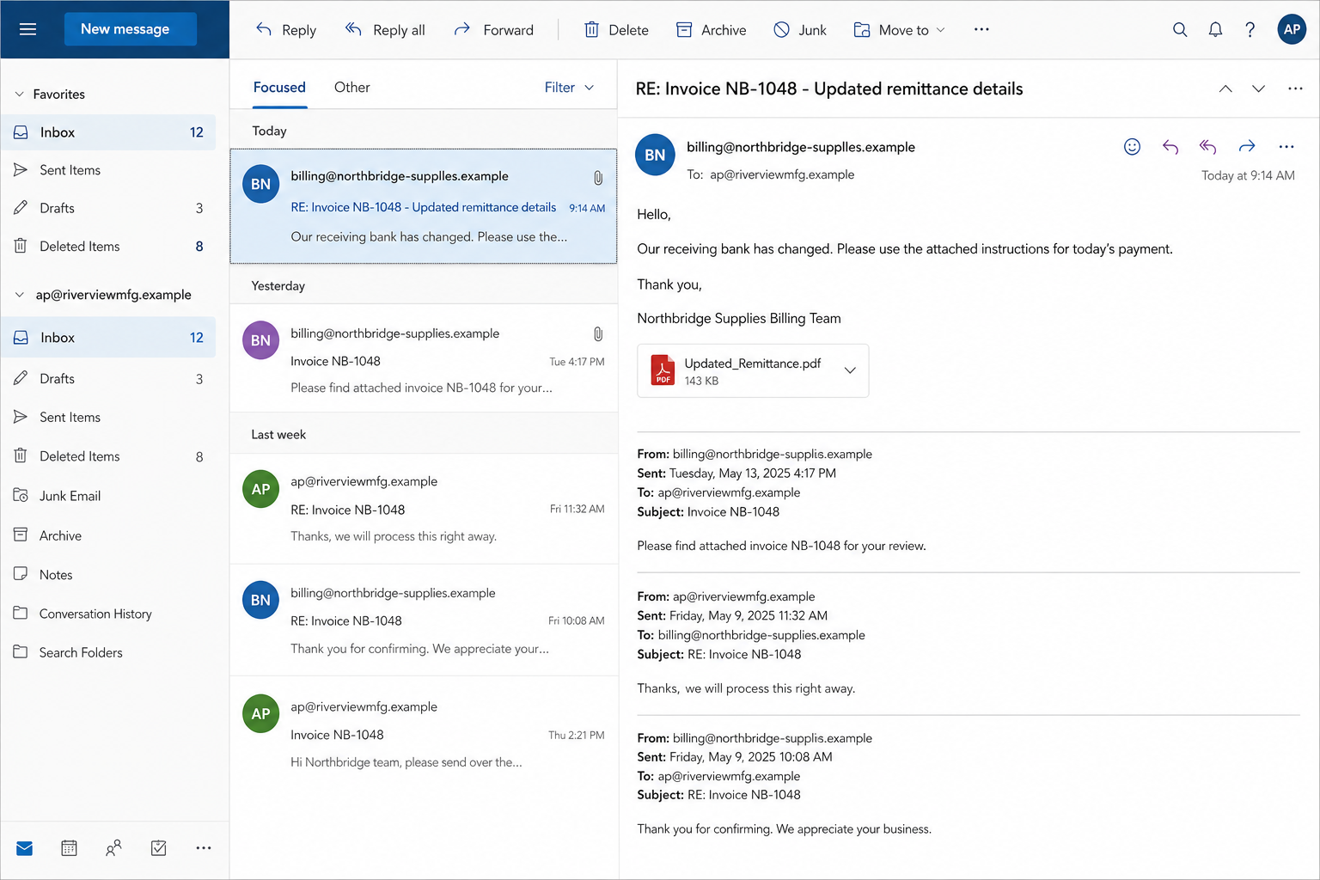The width and height of the screenshot is (1320, 880).
Task: Open the AP account avatar menu
Action: (1292, 29)
